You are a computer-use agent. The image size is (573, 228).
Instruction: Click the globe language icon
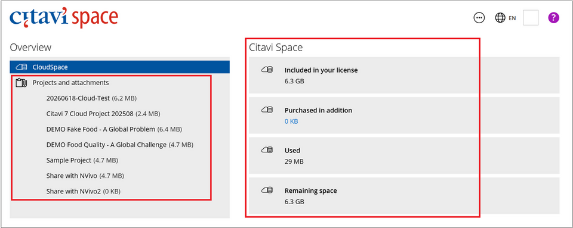click(500, 18)
